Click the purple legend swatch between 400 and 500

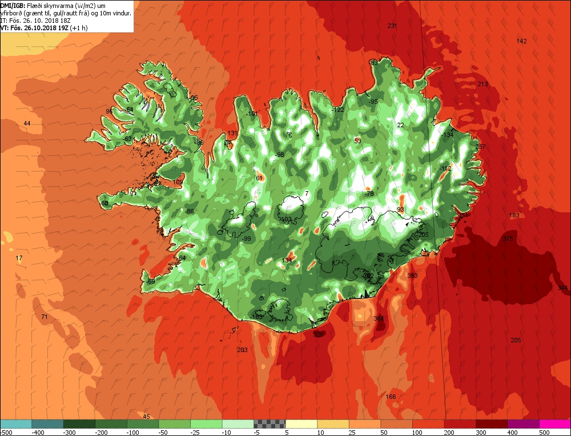click(x=524, y=423)
